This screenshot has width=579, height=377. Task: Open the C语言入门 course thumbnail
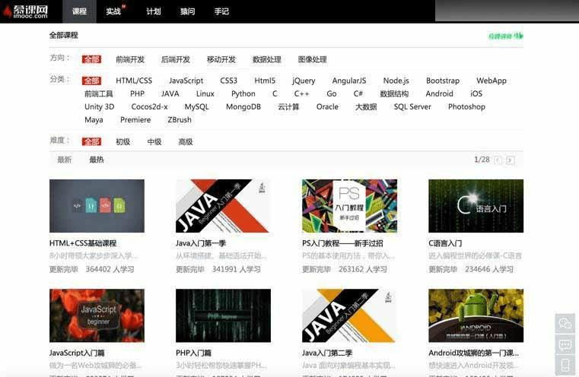click(x=476, y=206)
